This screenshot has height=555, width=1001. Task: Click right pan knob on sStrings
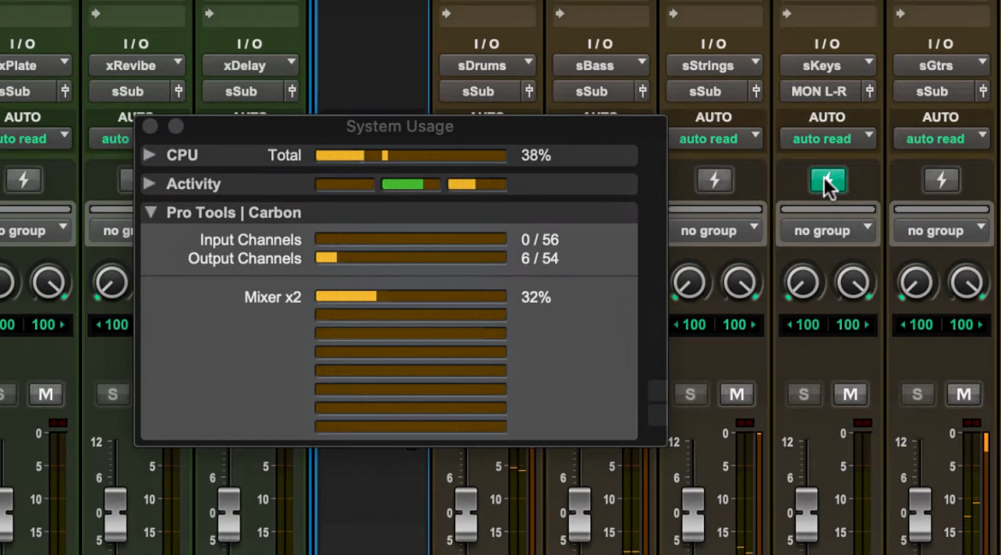[x=739, y=282]
